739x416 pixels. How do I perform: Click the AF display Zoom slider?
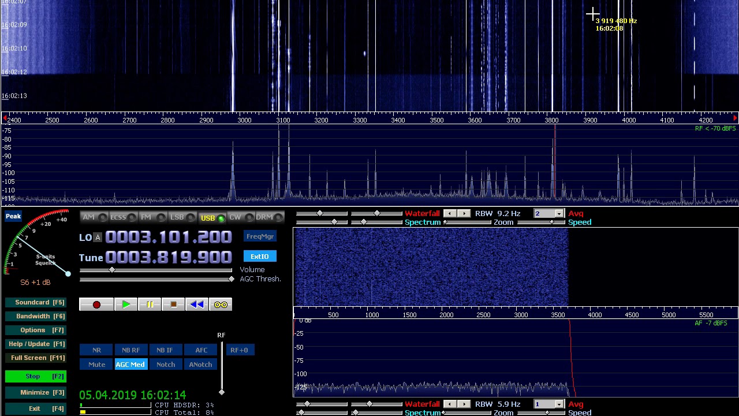point(466,413)
